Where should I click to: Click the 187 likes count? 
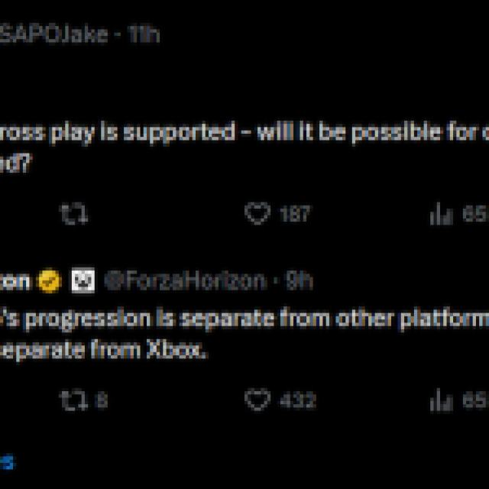(x=294, y=215)
